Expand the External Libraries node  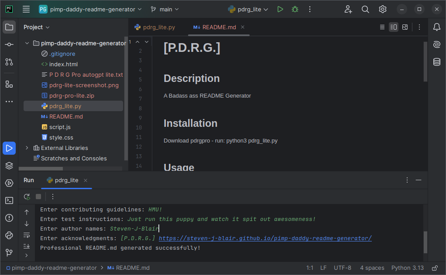(27, 148)
